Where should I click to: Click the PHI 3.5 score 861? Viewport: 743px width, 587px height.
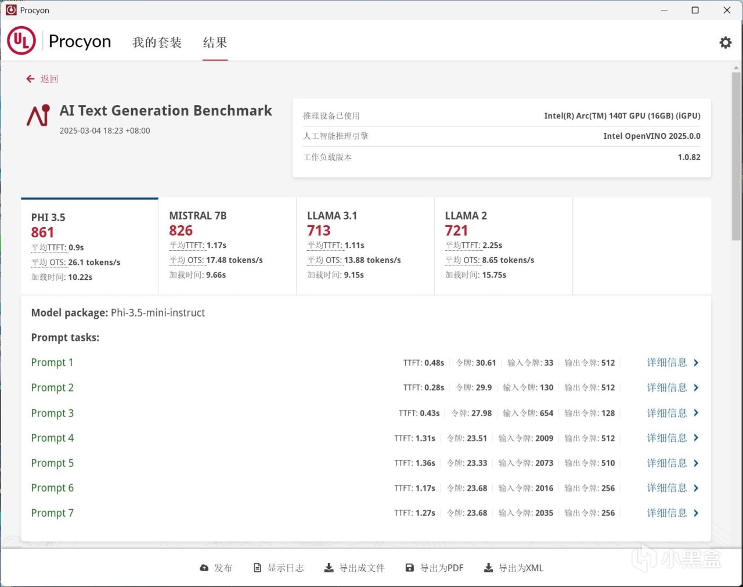tap(42, 232)
